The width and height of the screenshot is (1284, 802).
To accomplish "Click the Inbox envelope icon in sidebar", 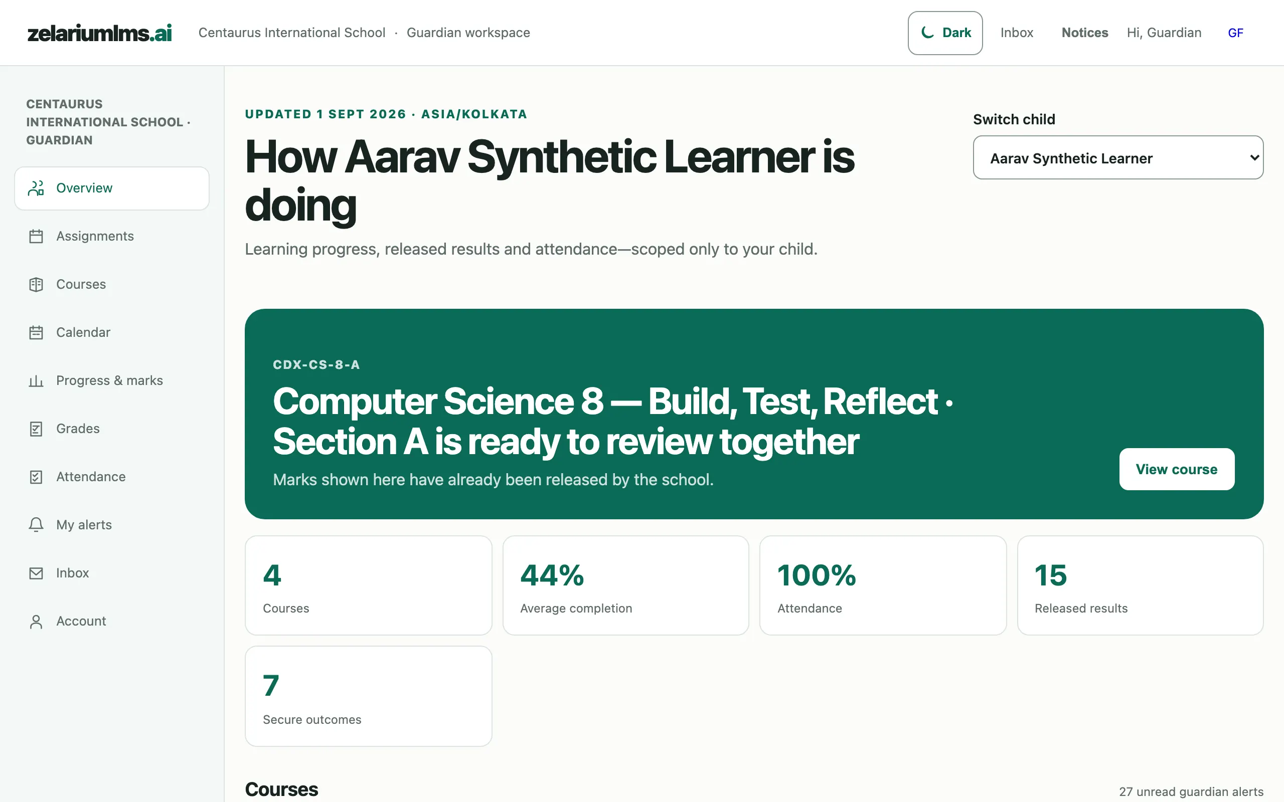I will pos(36,573).
